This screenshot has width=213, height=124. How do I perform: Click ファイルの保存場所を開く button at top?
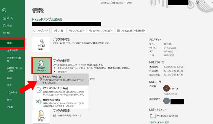tap(131, 31)
